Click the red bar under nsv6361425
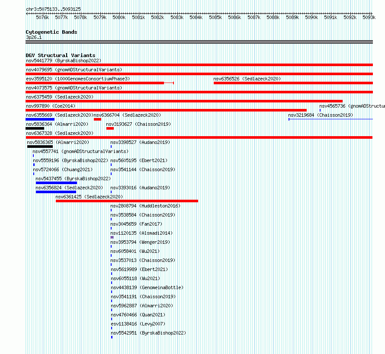The height and width of the screenshot is (354, 385). [x=127, y=201]
